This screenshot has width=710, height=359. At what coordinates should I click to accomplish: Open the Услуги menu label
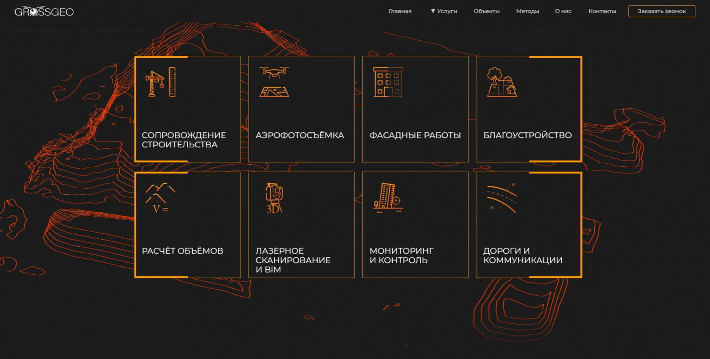[447, 11]
